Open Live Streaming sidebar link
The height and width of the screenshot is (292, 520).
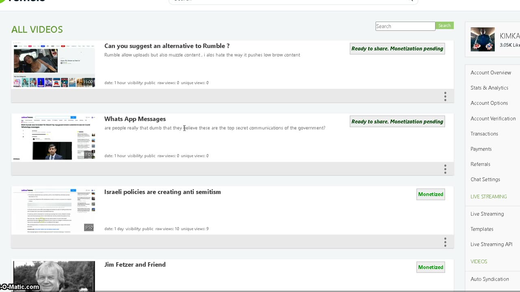point(487,214)
